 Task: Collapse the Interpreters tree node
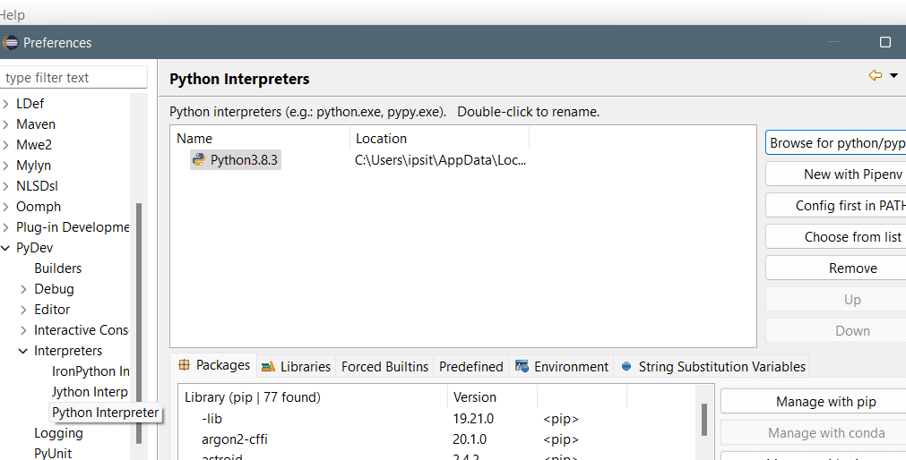(24, 351)
